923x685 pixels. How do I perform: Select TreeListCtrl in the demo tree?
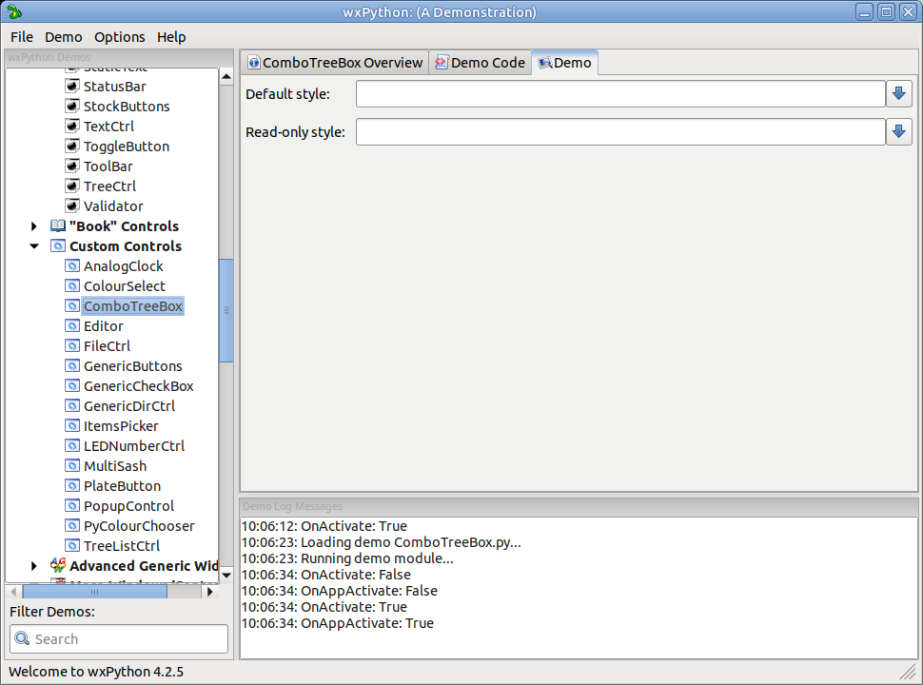click(121, 546)
